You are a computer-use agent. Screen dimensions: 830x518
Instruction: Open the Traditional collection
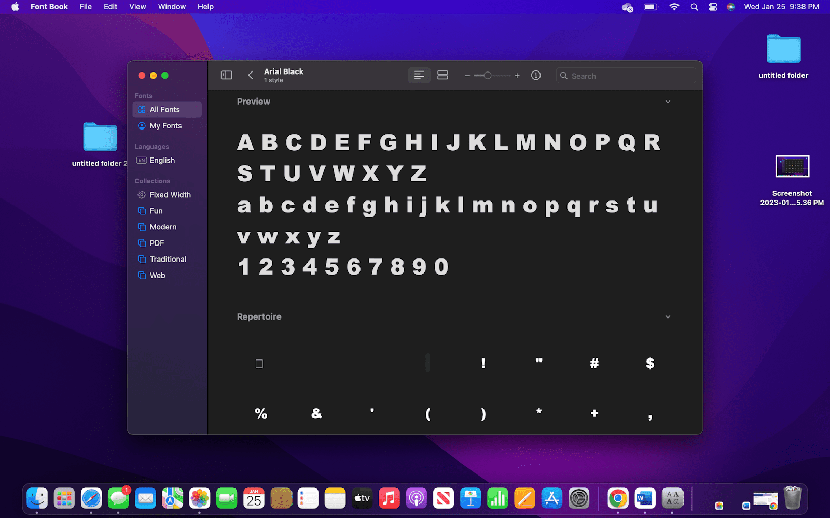click(x=167, y=259)
